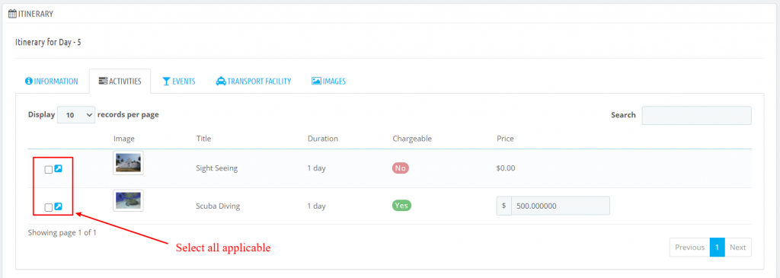Select page 1 in pagination
The width and height of the screenshot is (780, 278).
[718, 248]
